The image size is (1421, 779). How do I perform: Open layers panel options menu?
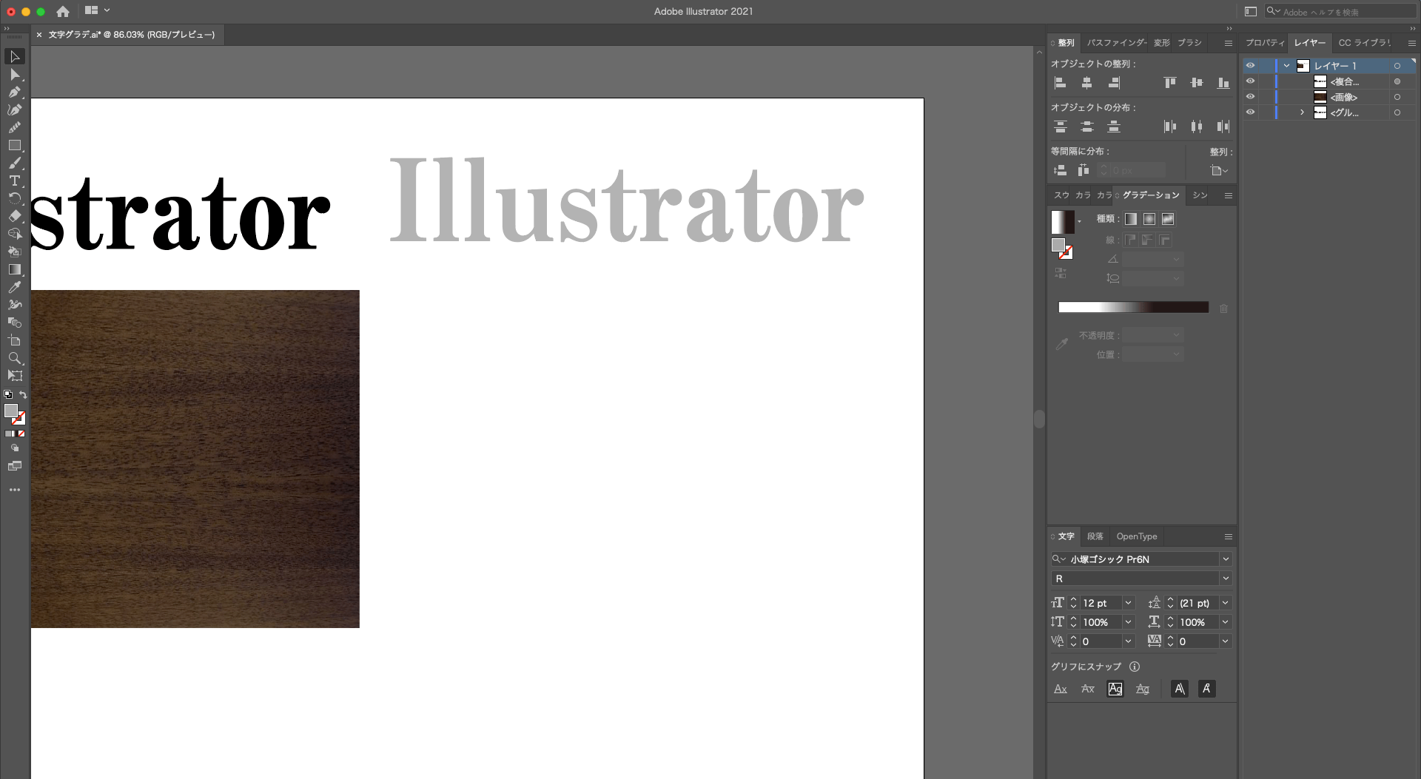click(1411, 44)
